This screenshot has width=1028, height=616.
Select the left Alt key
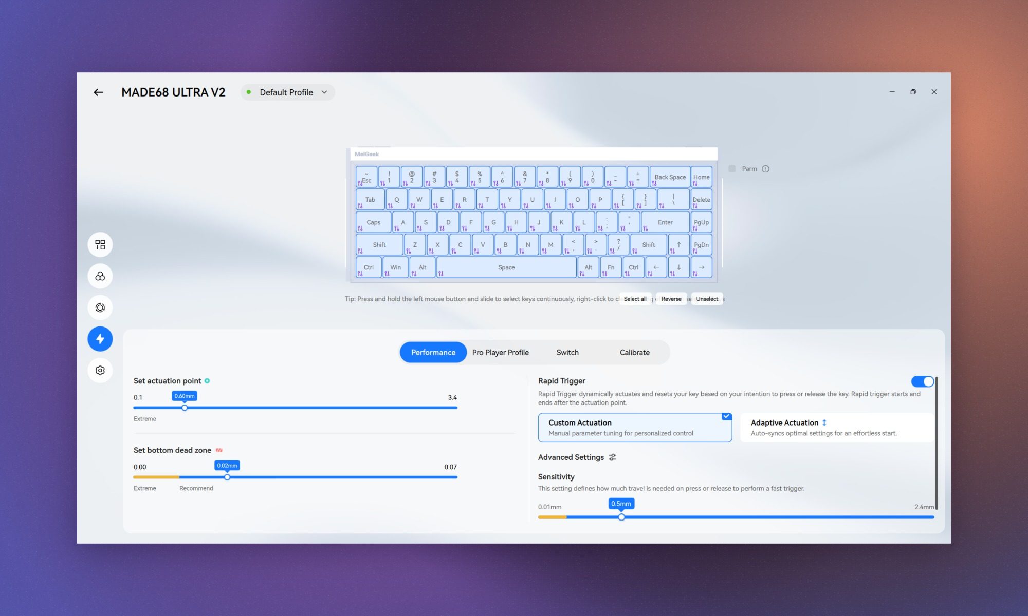click(423, 267)
